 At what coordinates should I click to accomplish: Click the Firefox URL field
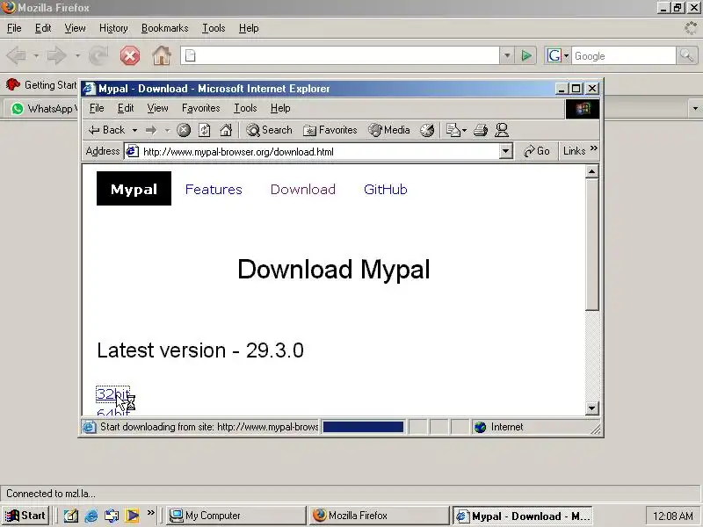click(x=340, y=56)
